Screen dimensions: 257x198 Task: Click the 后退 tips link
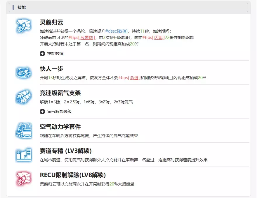coord(134,78)
